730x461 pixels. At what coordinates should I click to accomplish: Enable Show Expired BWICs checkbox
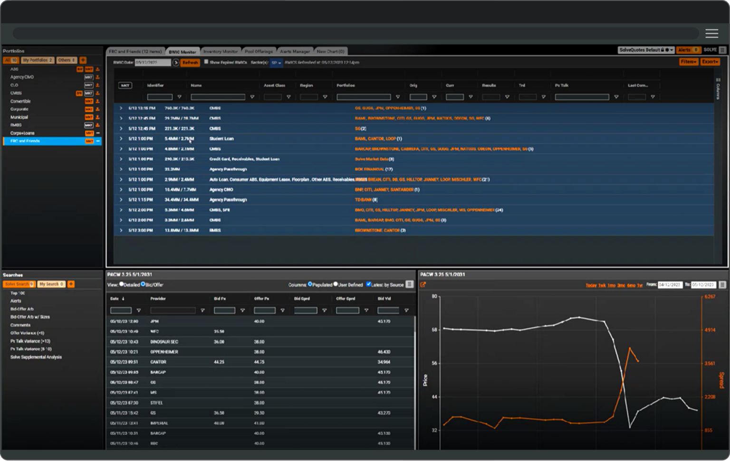click(206, 62)
